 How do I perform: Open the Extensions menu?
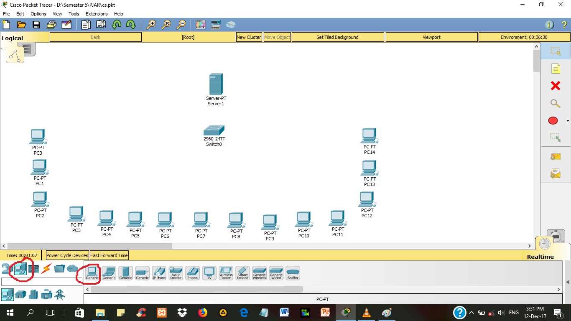click(x=96, y=13)
